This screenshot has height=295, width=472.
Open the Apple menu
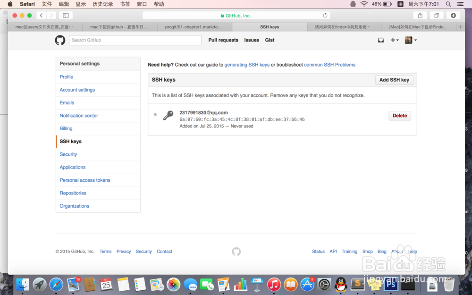(x=10, y=4)
